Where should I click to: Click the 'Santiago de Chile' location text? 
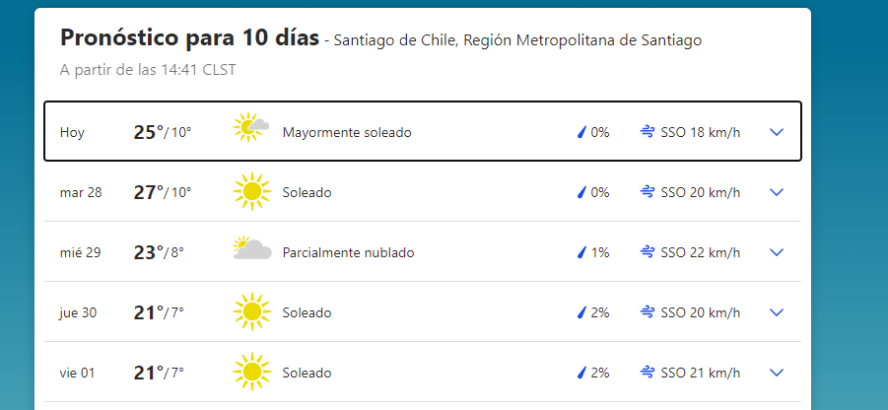(x=394, y=40)
